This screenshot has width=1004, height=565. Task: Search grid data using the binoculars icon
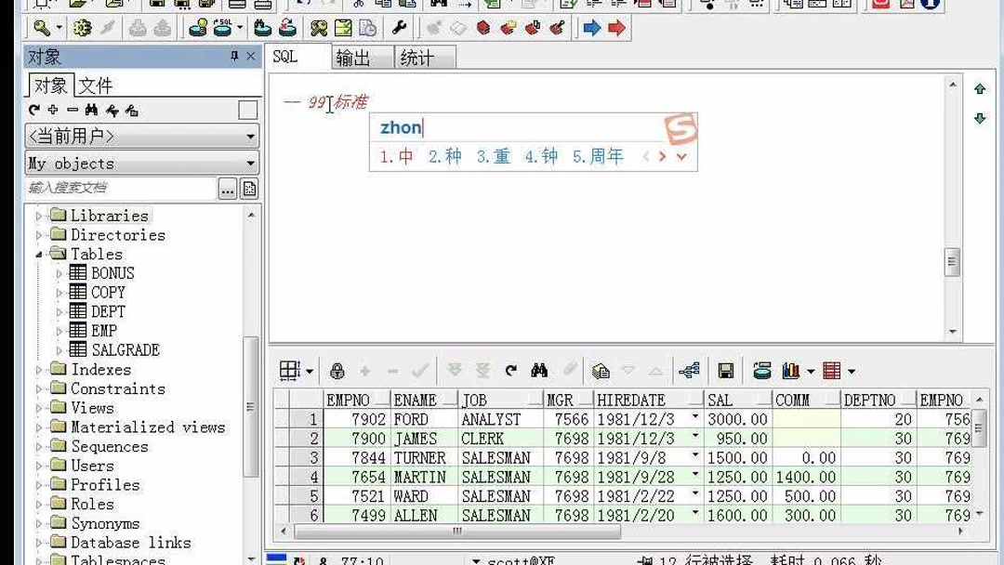click(538, 370)
